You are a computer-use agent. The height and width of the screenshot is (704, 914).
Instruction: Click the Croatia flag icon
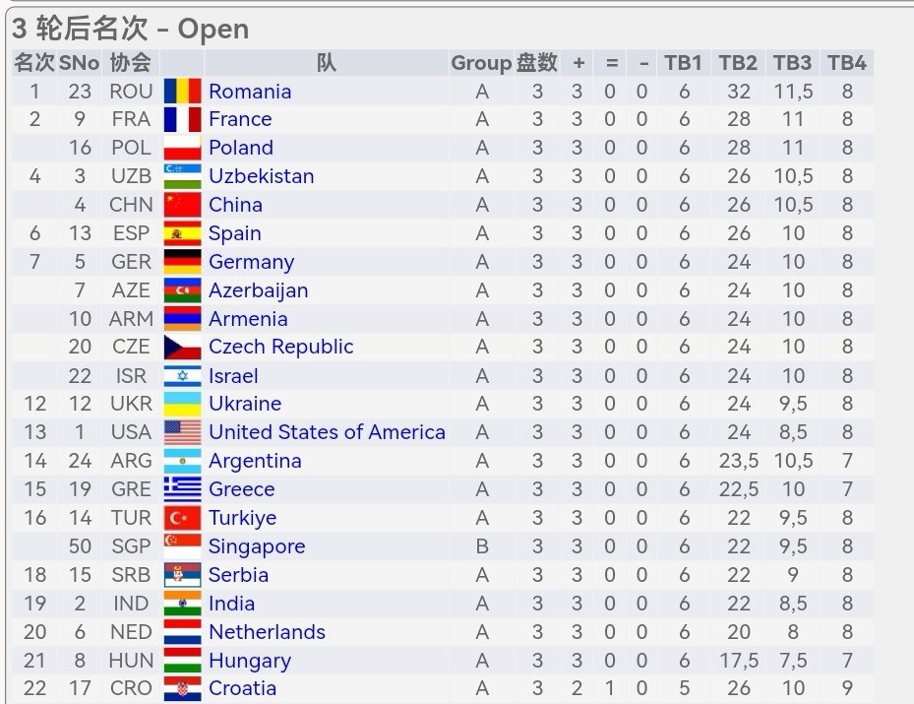pos(182,689)
